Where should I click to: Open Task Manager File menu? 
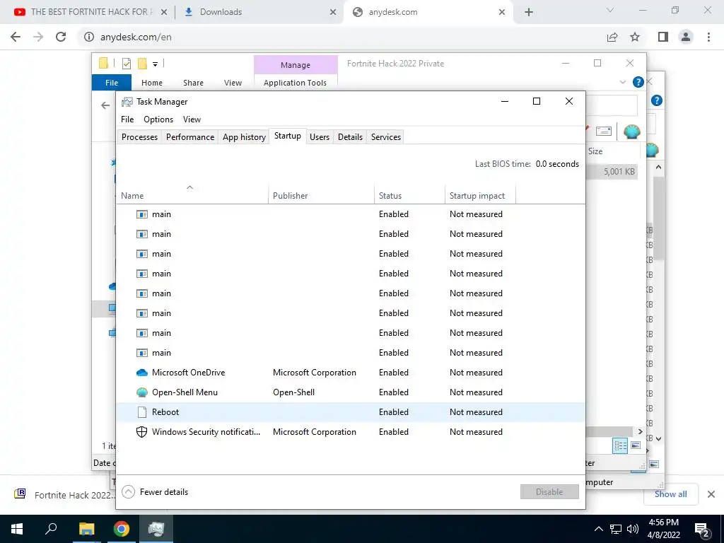[127, 119]
